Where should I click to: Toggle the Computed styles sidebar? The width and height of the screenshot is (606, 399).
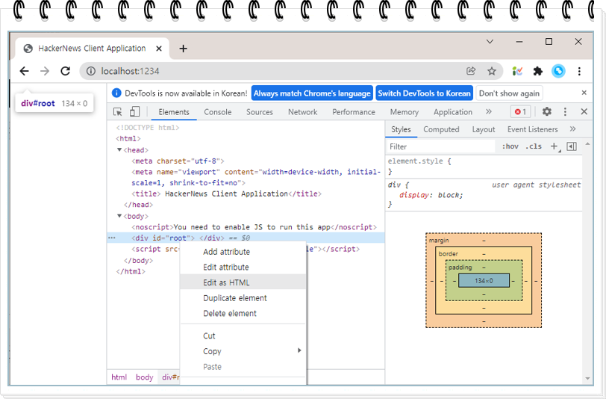(572, 146)
